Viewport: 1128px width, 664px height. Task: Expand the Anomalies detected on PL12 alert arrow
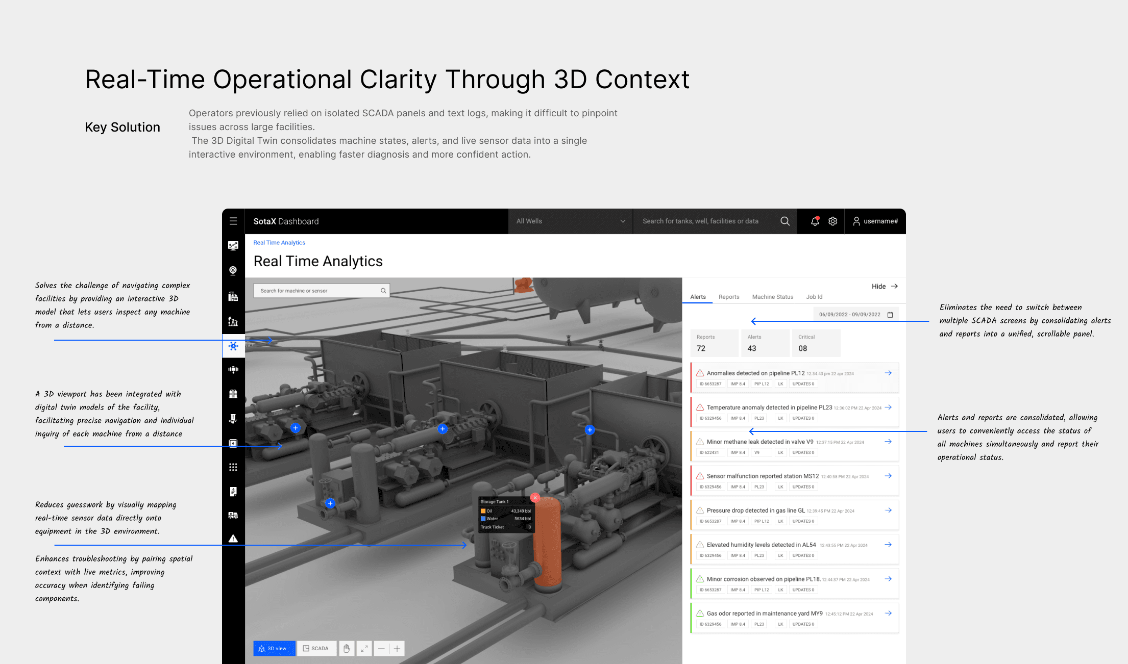click(888, 373)
